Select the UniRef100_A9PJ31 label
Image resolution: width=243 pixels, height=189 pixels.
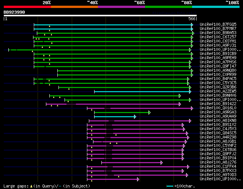[218, 46]
